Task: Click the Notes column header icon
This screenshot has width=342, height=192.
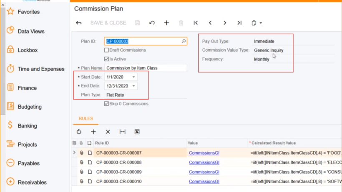Action: pos(89,143)
